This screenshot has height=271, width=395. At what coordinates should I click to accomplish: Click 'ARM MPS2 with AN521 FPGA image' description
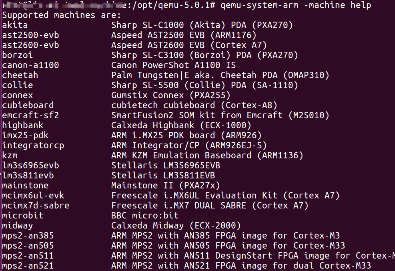click(189, 266)
